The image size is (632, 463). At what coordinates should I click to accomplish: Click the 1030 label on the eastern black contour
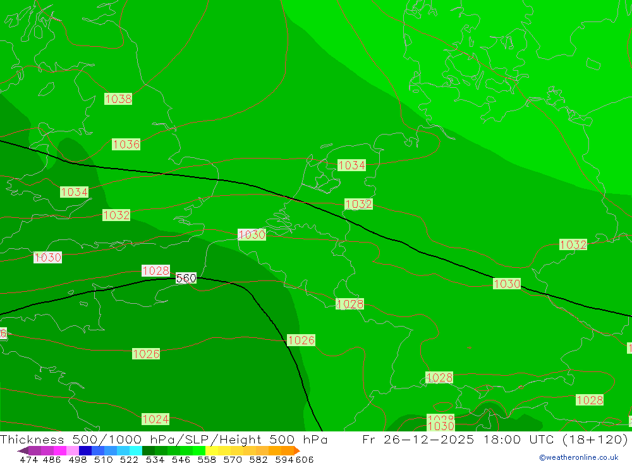click(x=507, y=284)
